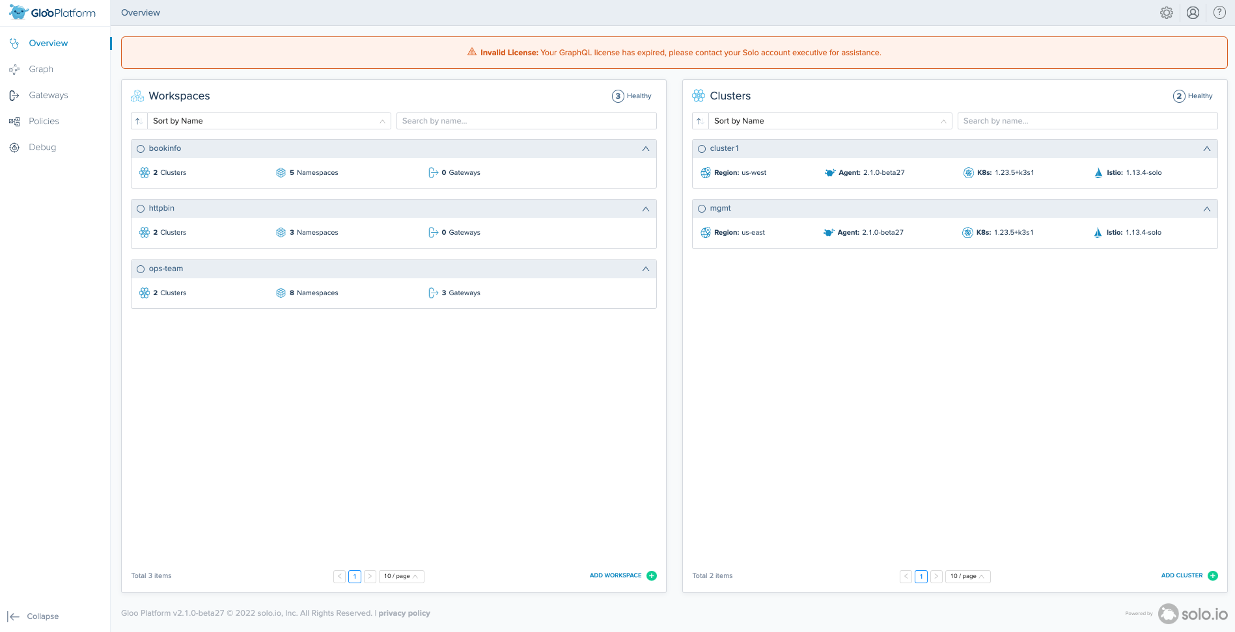
Task: Click the gateways icon in bookinfo workspace
Action: 433,172
